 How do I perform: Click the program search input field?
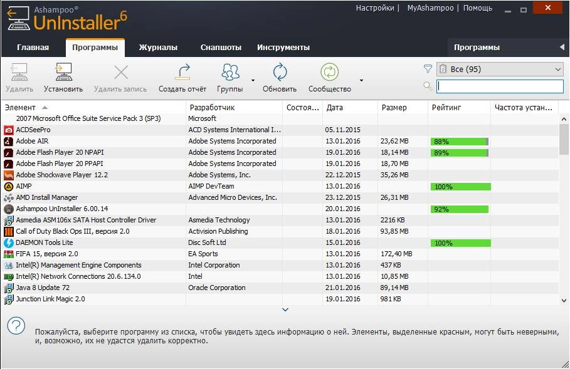click(x=500, y=86)
